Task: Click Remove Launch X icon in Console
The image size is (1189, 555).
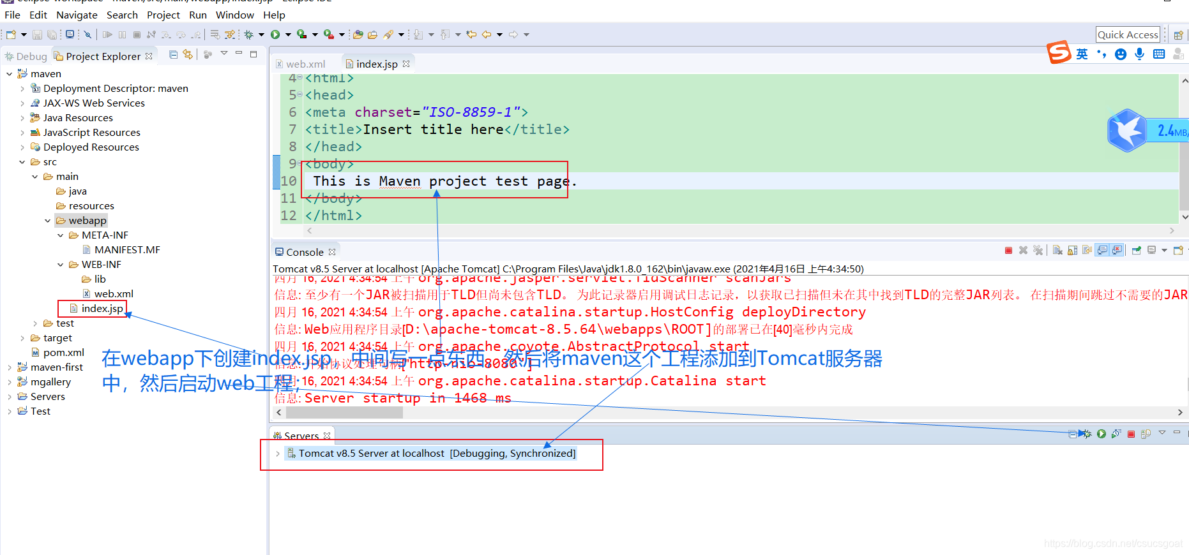Action: [x=1023, y=251]
